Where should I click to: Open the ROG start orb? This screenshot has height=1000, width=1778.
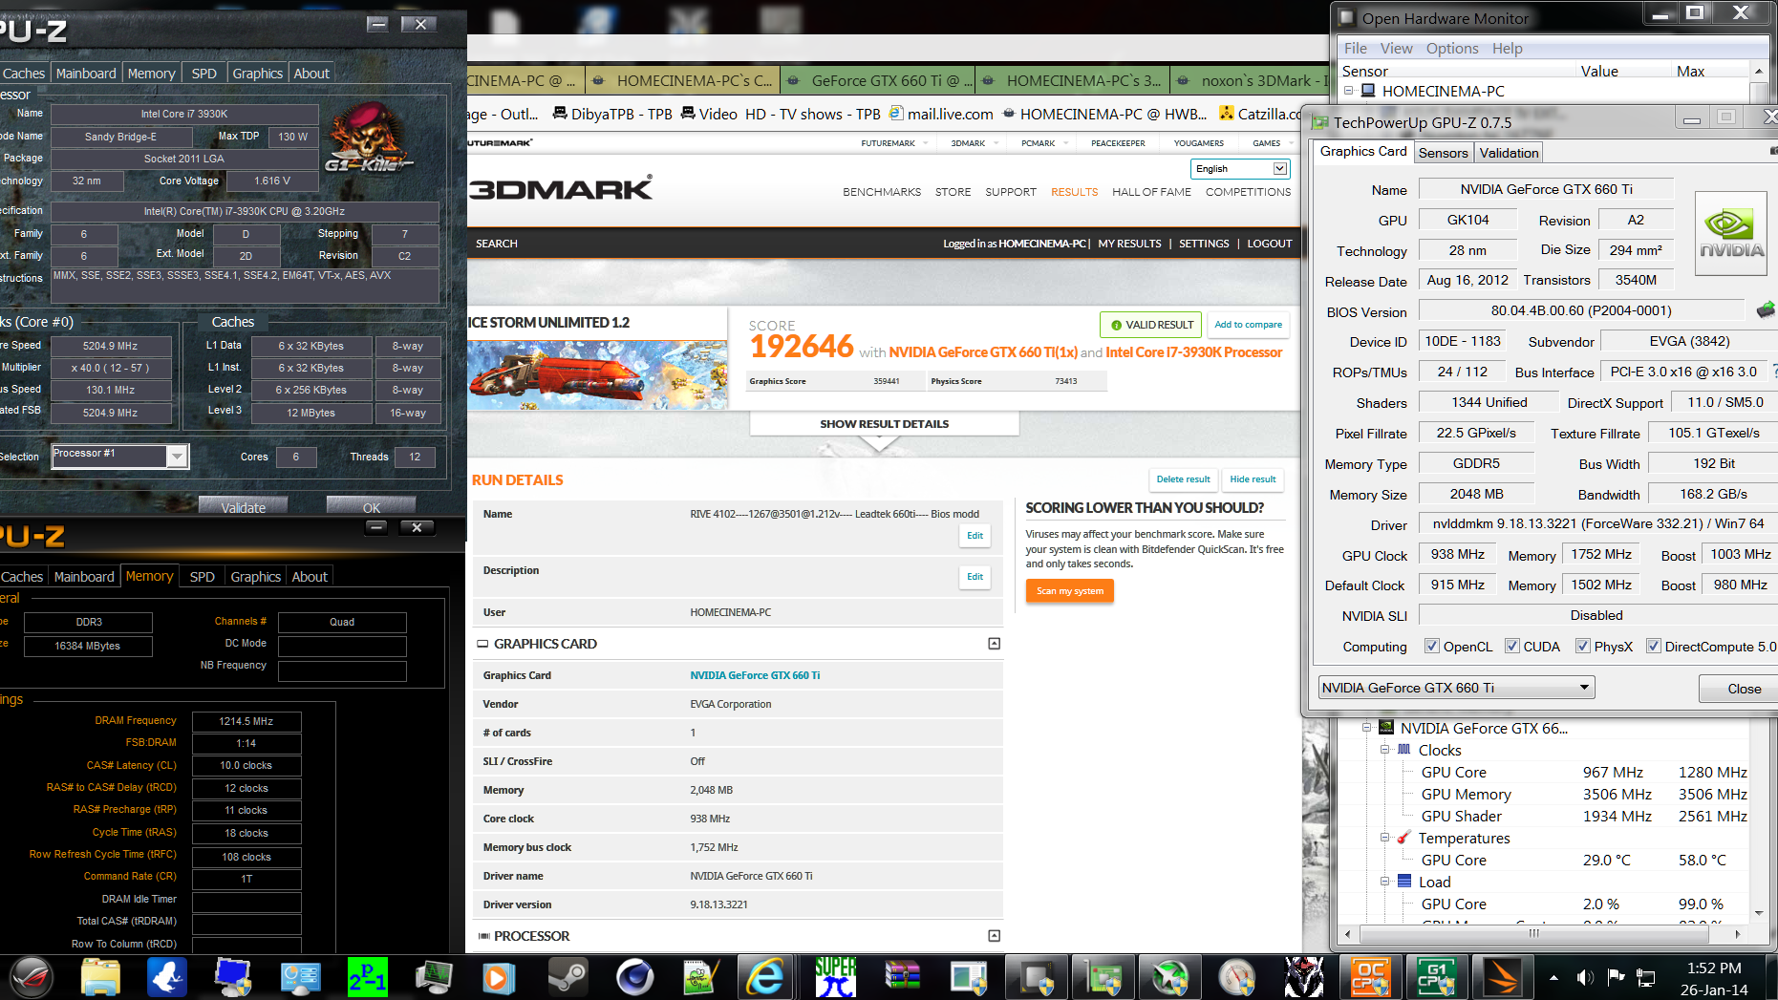point(32,977)
